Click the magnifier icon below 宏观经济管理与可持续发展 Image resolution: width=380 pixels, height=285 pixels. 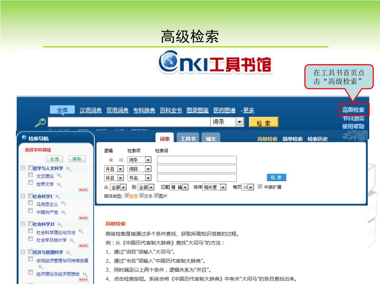point(41,267)
